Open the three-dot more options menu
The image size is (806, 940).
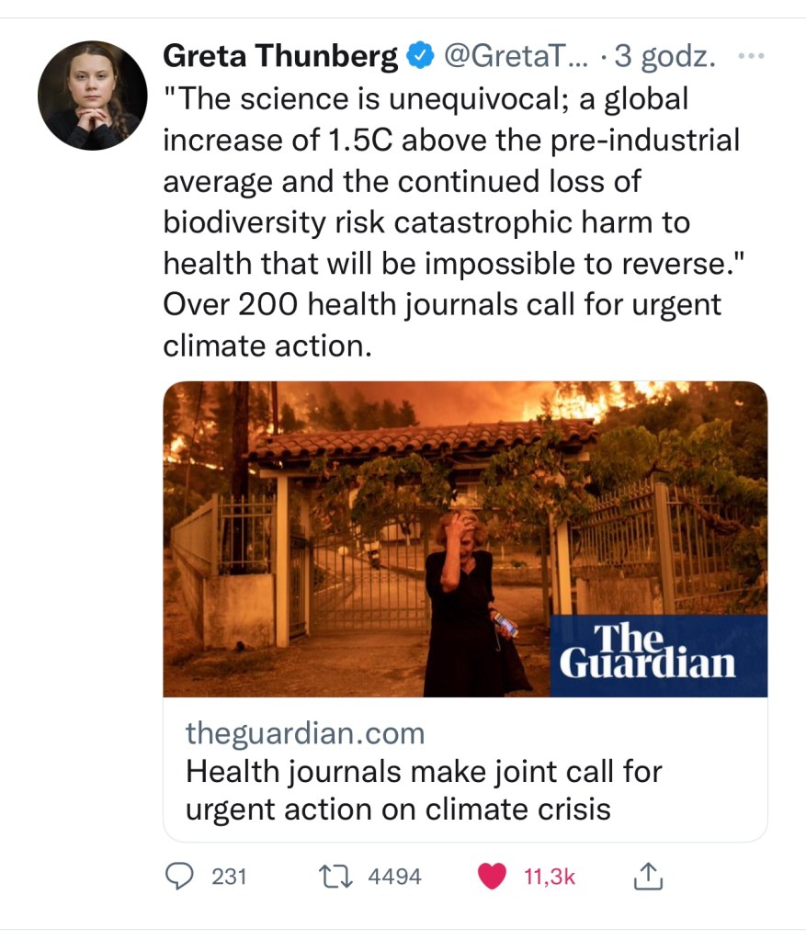751,57
